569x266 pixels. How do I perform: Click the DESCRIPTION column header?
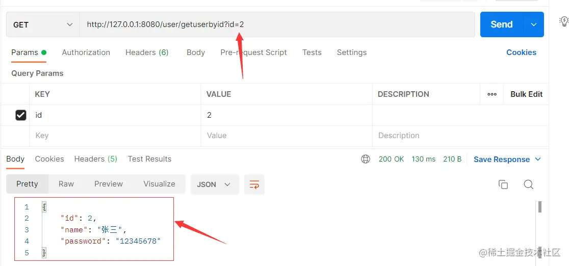tap(403, 94)
